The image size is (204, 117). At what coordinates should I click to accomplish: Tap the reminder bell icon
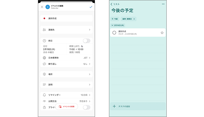[44, 95]
